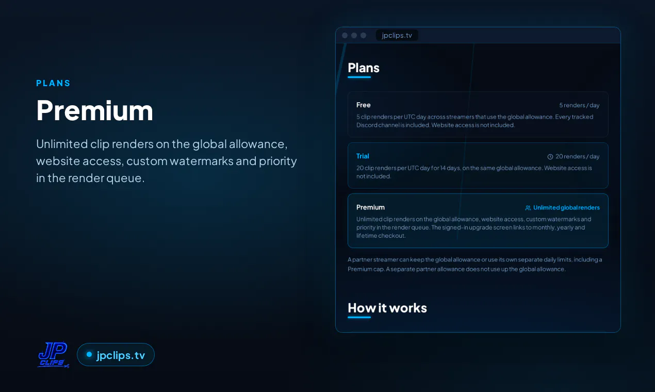Click the uppercase "PLANS" label above the large headline
The height and width of the screenshot is (392, 655).
tap(54, 83)
